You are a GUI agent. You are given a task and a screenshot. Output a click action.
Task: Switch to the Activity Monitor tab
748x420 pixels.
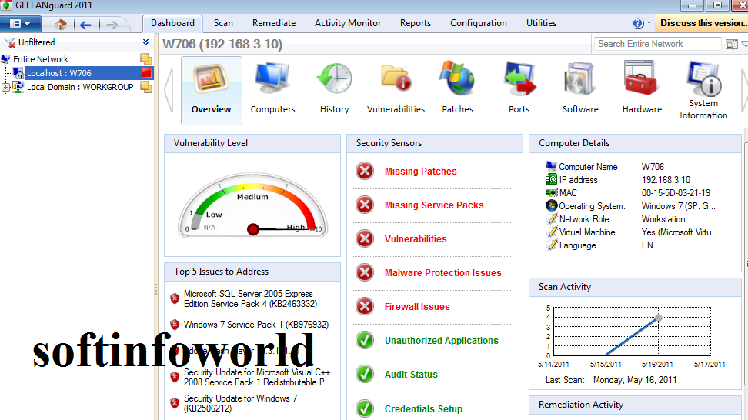click(x=348, y=23)
